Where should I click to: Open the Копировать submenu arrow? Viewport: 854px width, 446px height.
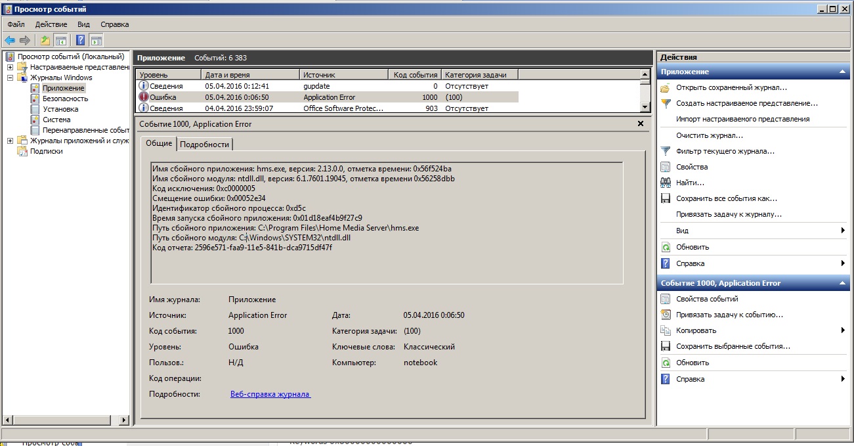[843, 330]
